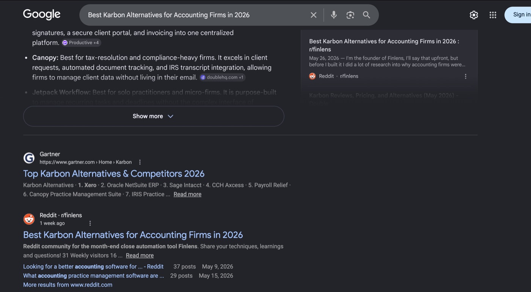Click the Jetpack Workflow bullet heading
Viewport: 531px width, 292px height.
click(x=61, y=92)
